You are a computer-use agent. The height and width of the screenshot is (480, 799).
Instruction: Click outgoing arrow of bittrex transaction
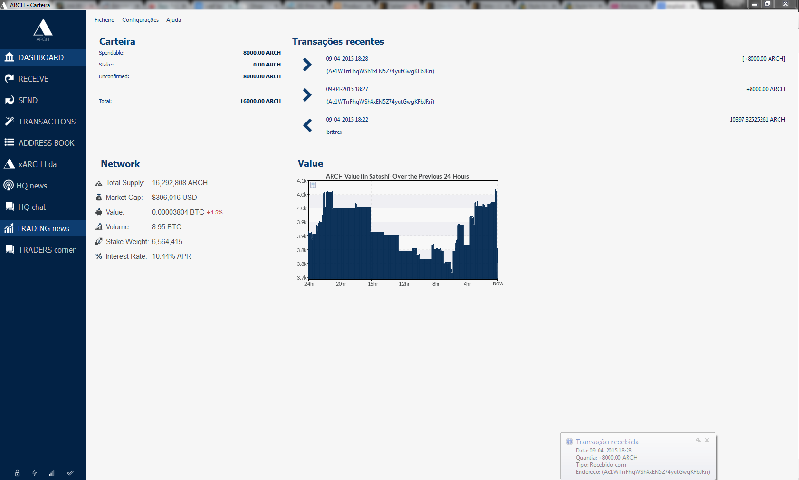(307, 125)
